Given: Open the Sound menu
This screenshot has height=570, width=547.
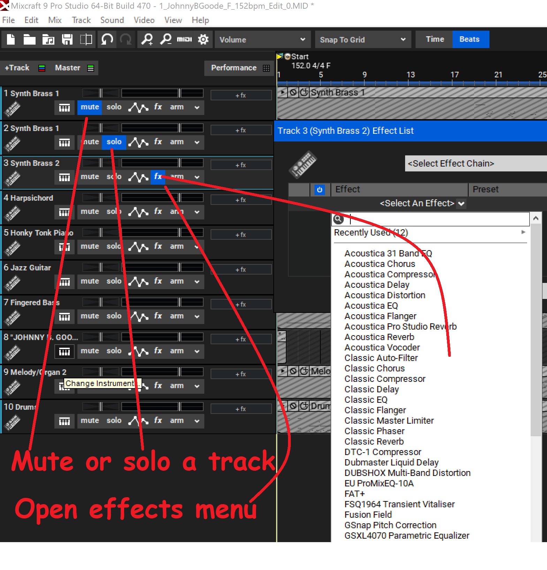Looking at the screenshot, I should [x=112, y=20].
